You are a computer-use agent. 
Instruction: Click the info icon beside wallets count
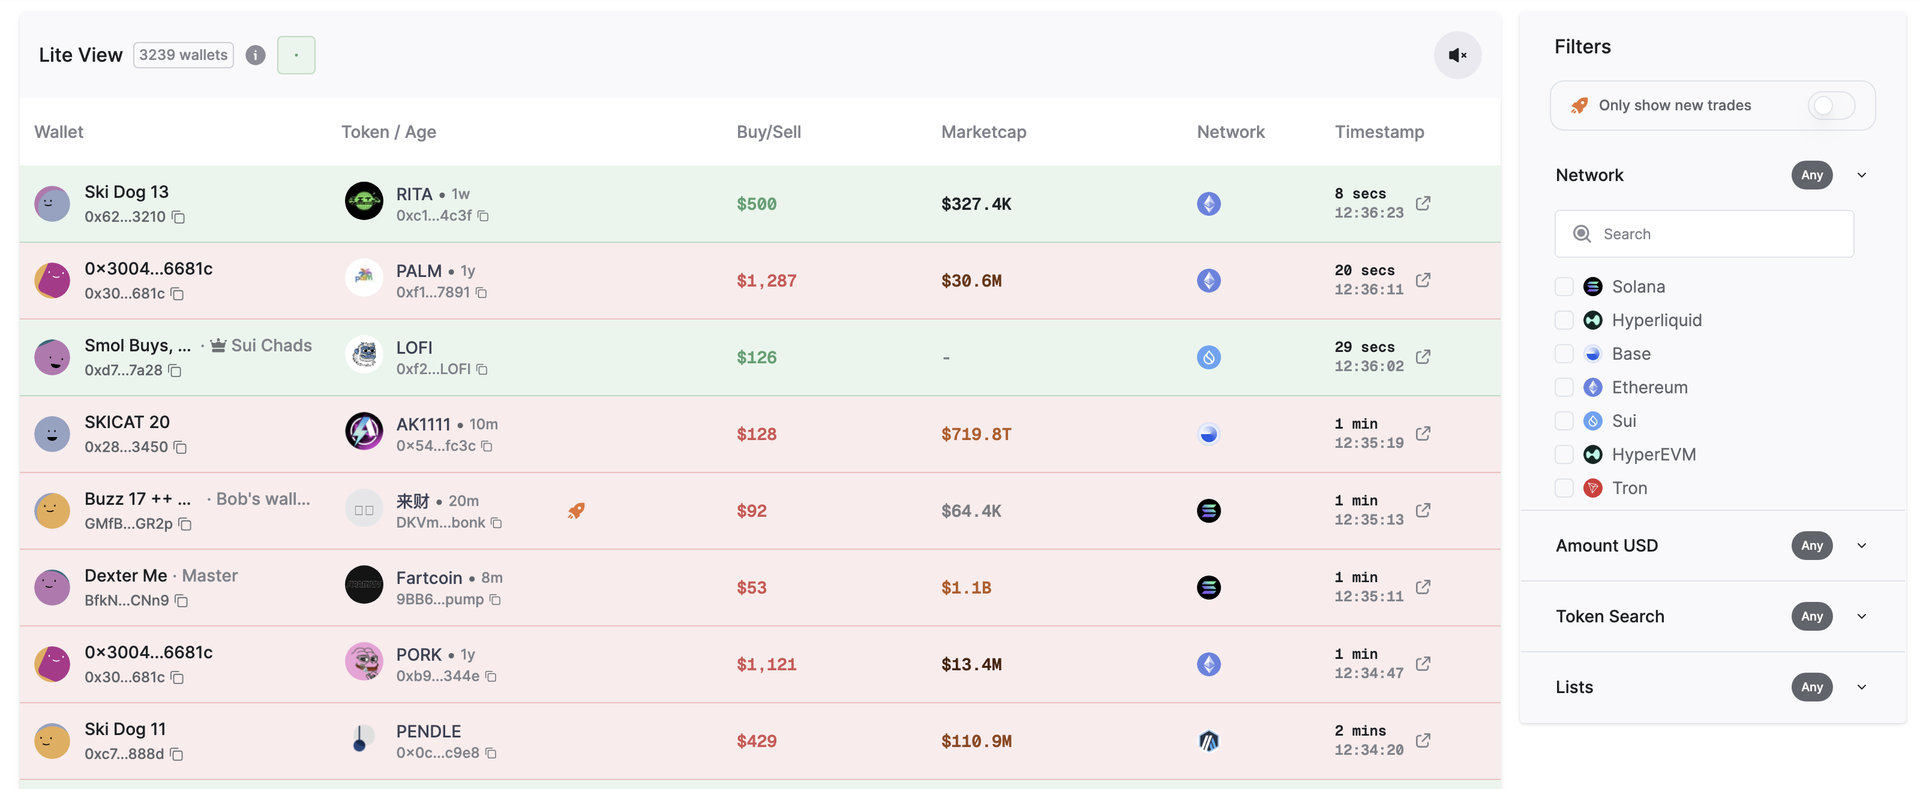255,55
